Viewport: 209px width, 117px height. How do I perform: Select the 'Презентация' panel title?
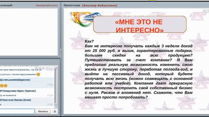[x=72, y=5]
